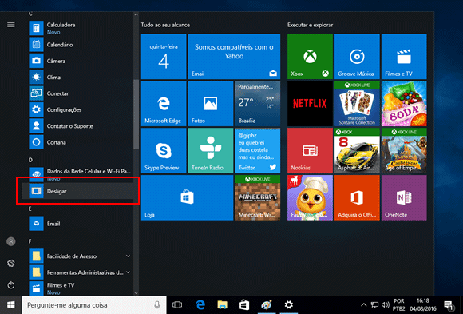Open the Adquira o Office tile
This screenshot has width=463, height=314.
(x=357, y=197)
